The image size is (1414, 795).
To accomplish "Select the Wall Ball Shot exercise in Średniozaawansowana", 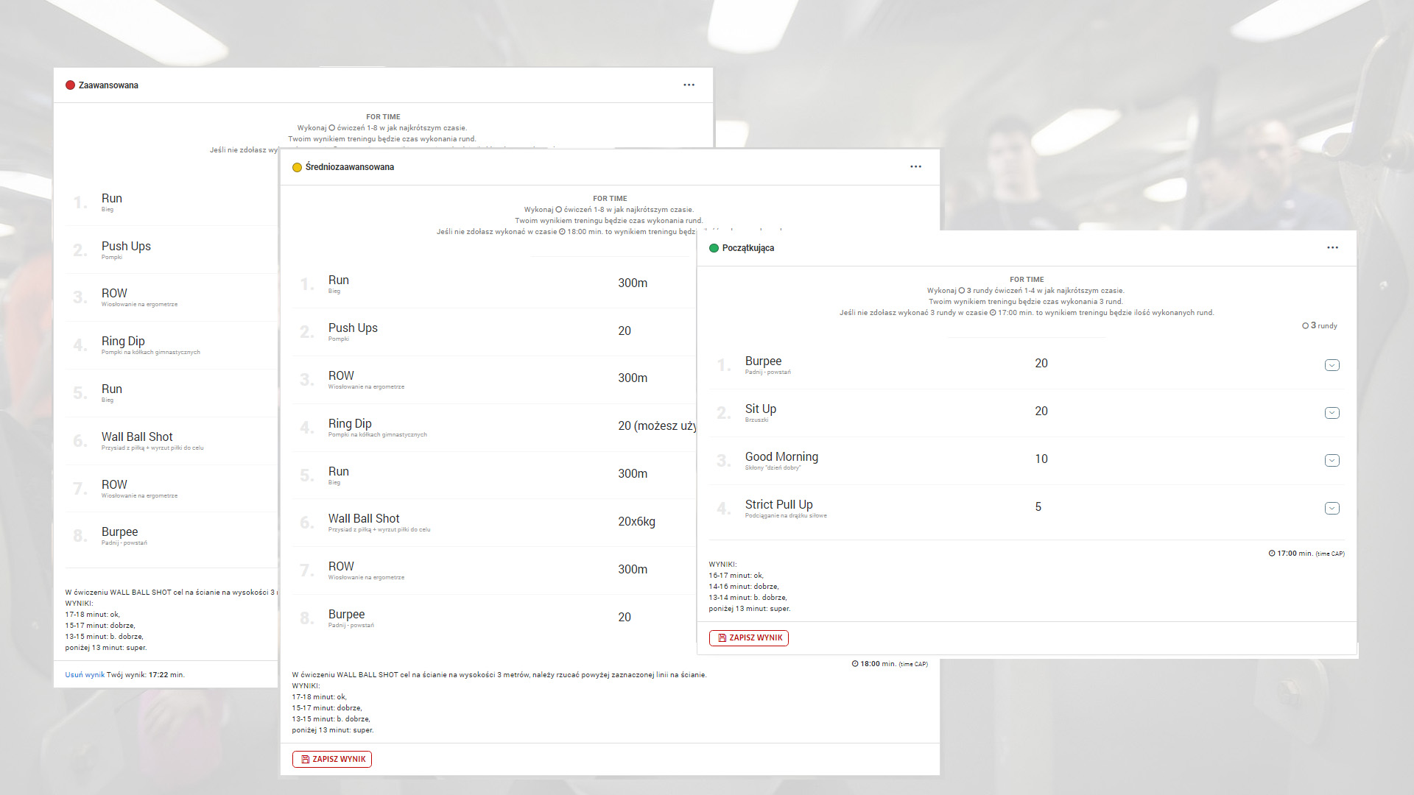I will [x=364, y=519].
